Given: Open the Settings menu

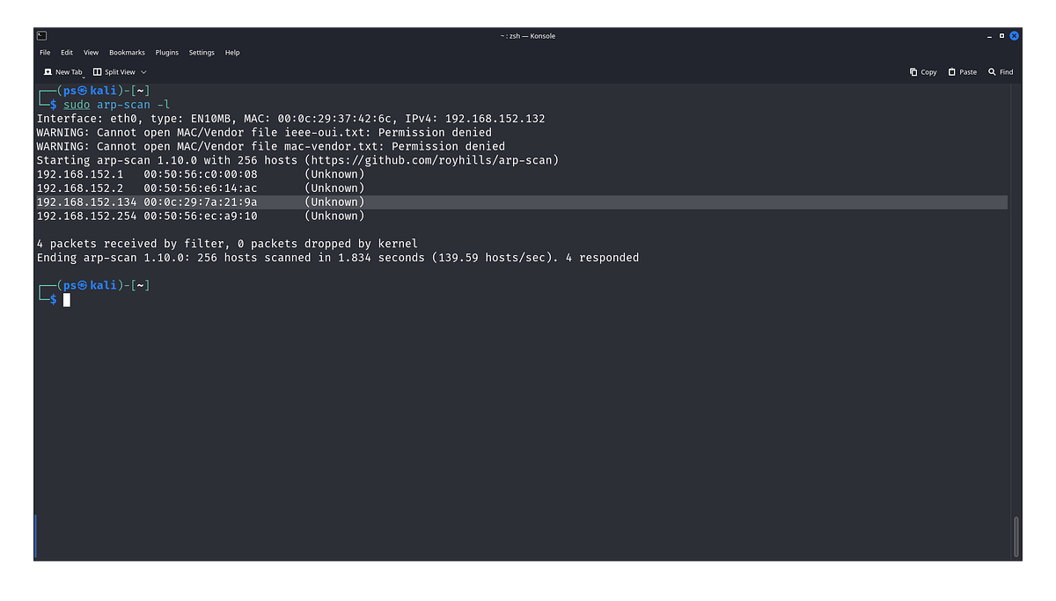Looking at the screenshot, I should tap(202, 52).
